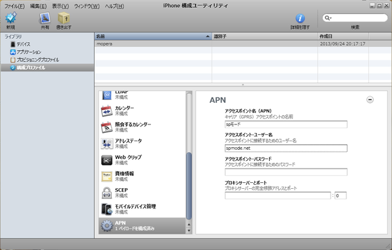The image size is (392, 250).
Task: Open the ウィンドウ(W) menu
Action: (x=87, y=6)
